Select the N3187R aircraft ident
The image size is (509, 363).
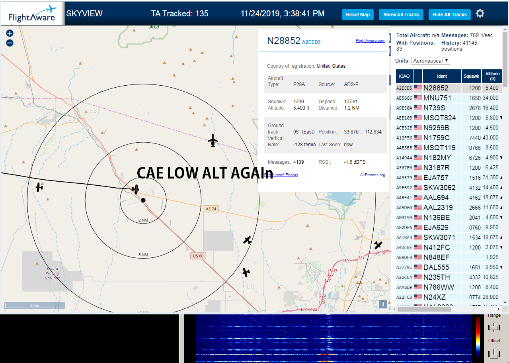pyautogui.click(x=437, y=168)
